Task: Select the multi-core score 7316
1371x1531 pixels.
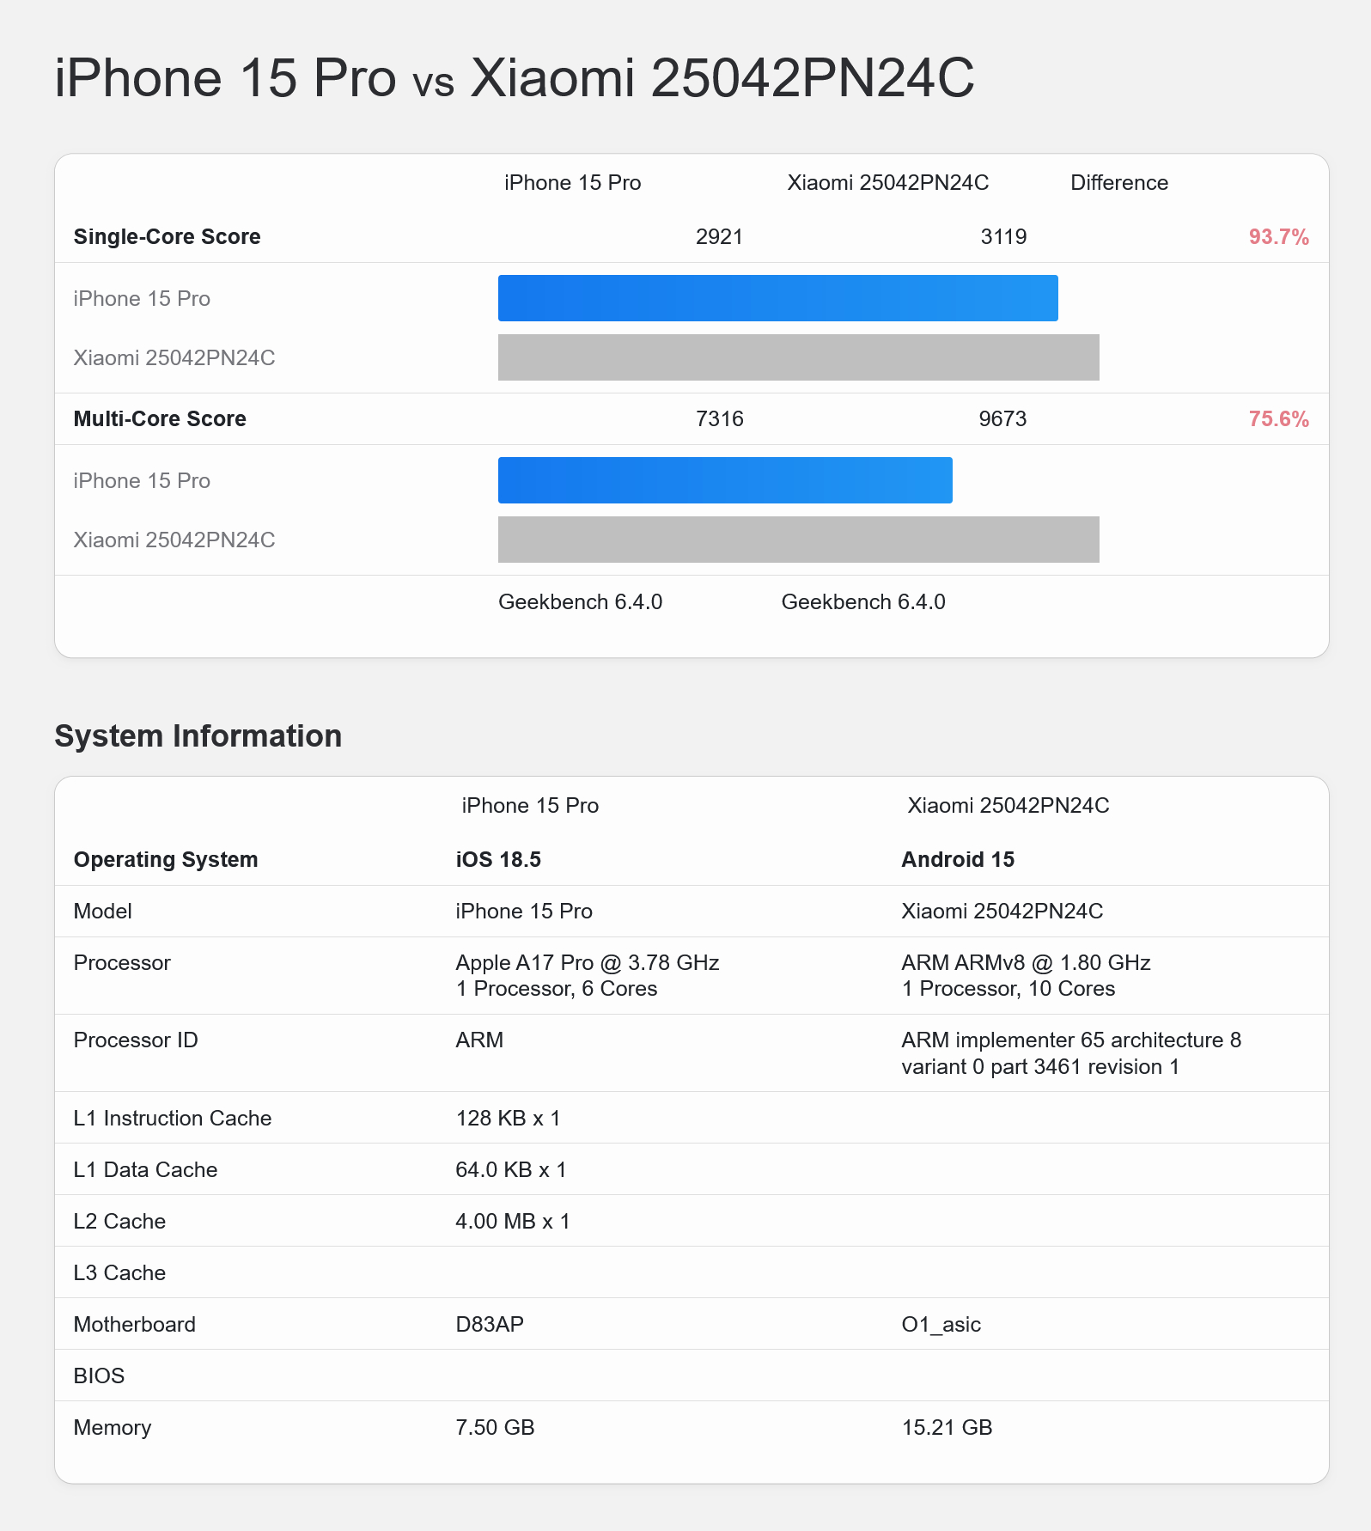Action: coord(720,419)
